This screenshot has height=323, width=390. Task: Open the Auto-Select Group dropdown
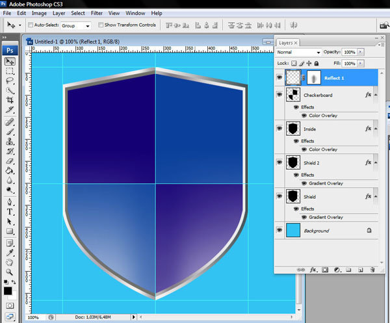75,25
